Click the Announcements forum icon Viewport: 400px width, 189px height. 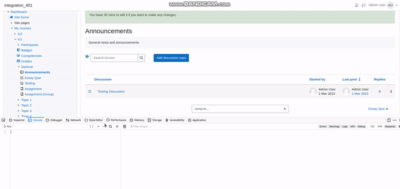click(x=21, y=72)
